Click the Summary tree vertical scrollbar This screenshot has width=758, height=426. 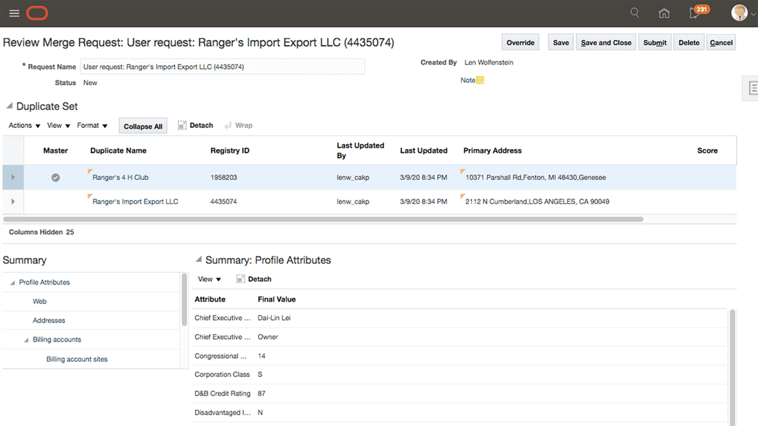(184, 300)
